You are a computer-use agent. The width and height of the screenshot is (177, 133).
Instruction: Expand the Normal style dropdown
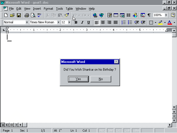click(27, 22)
